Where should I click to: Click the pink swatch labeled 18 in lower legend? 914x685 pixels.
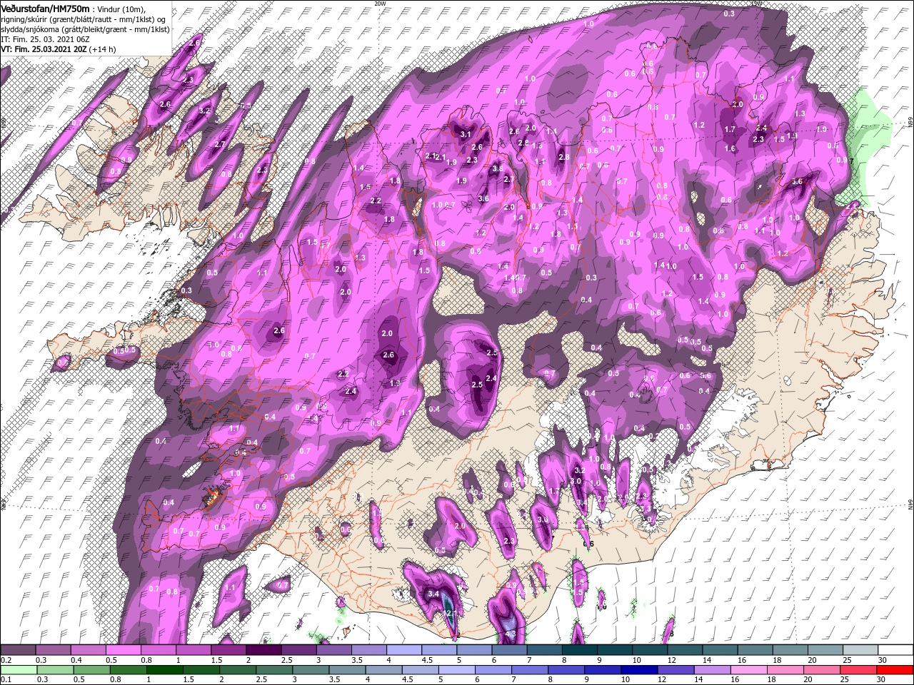787,669
